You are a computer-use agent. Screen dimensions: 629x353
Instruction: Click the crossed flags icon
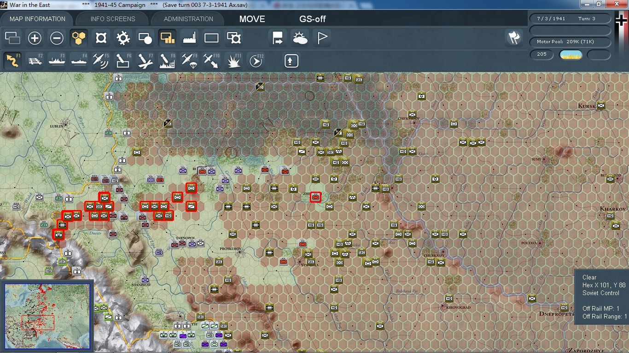[514, 38]
